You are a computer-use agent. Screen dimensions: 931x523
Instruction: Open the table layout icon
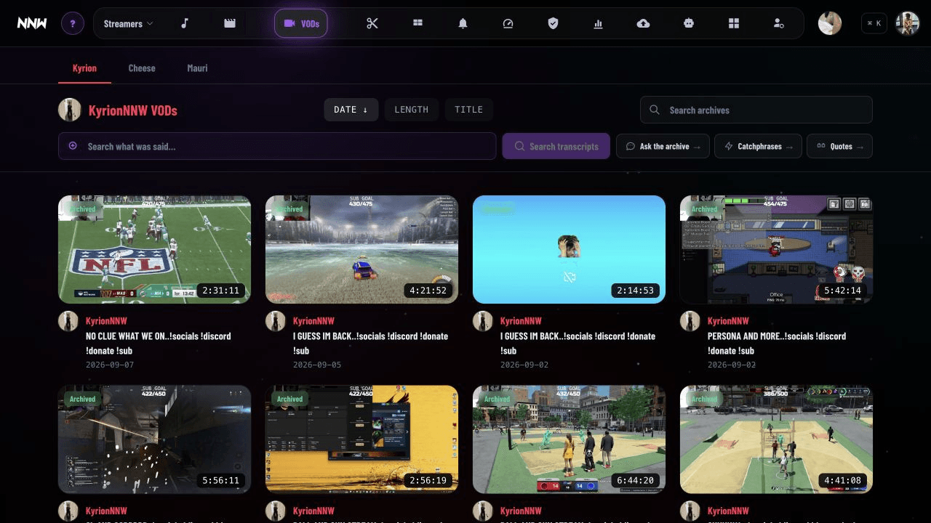417,23
